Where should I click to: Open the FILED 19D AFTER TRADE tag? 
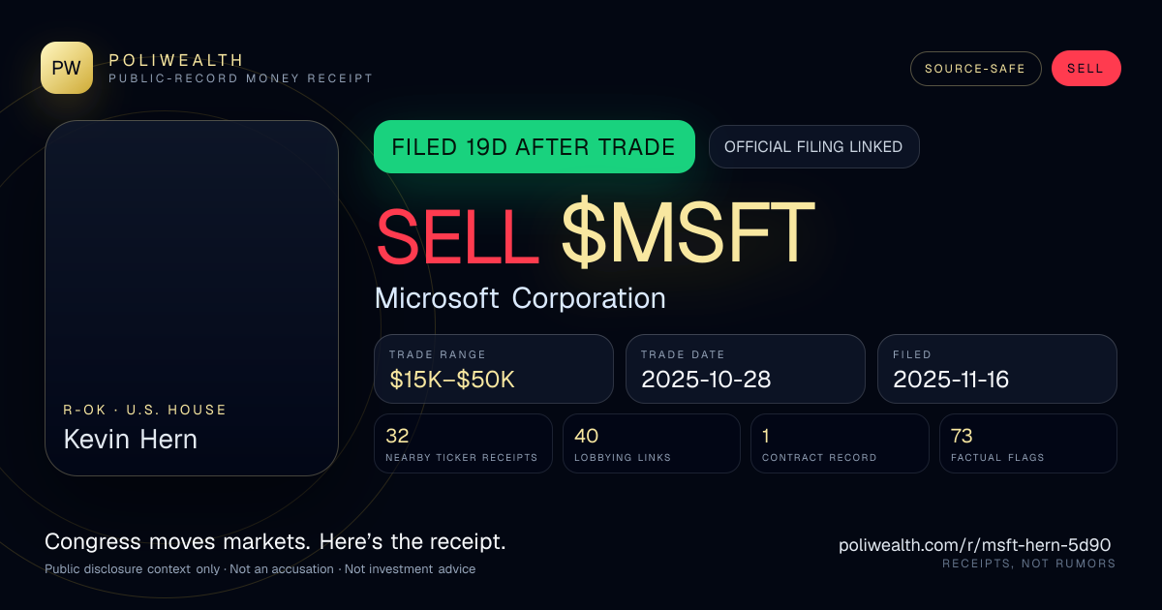534,147
